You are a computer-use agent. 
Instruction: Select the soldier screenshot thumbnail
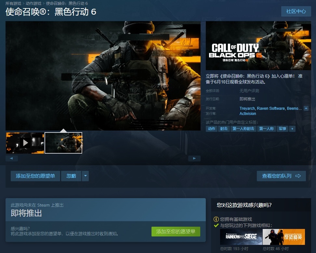pos(63,143)
